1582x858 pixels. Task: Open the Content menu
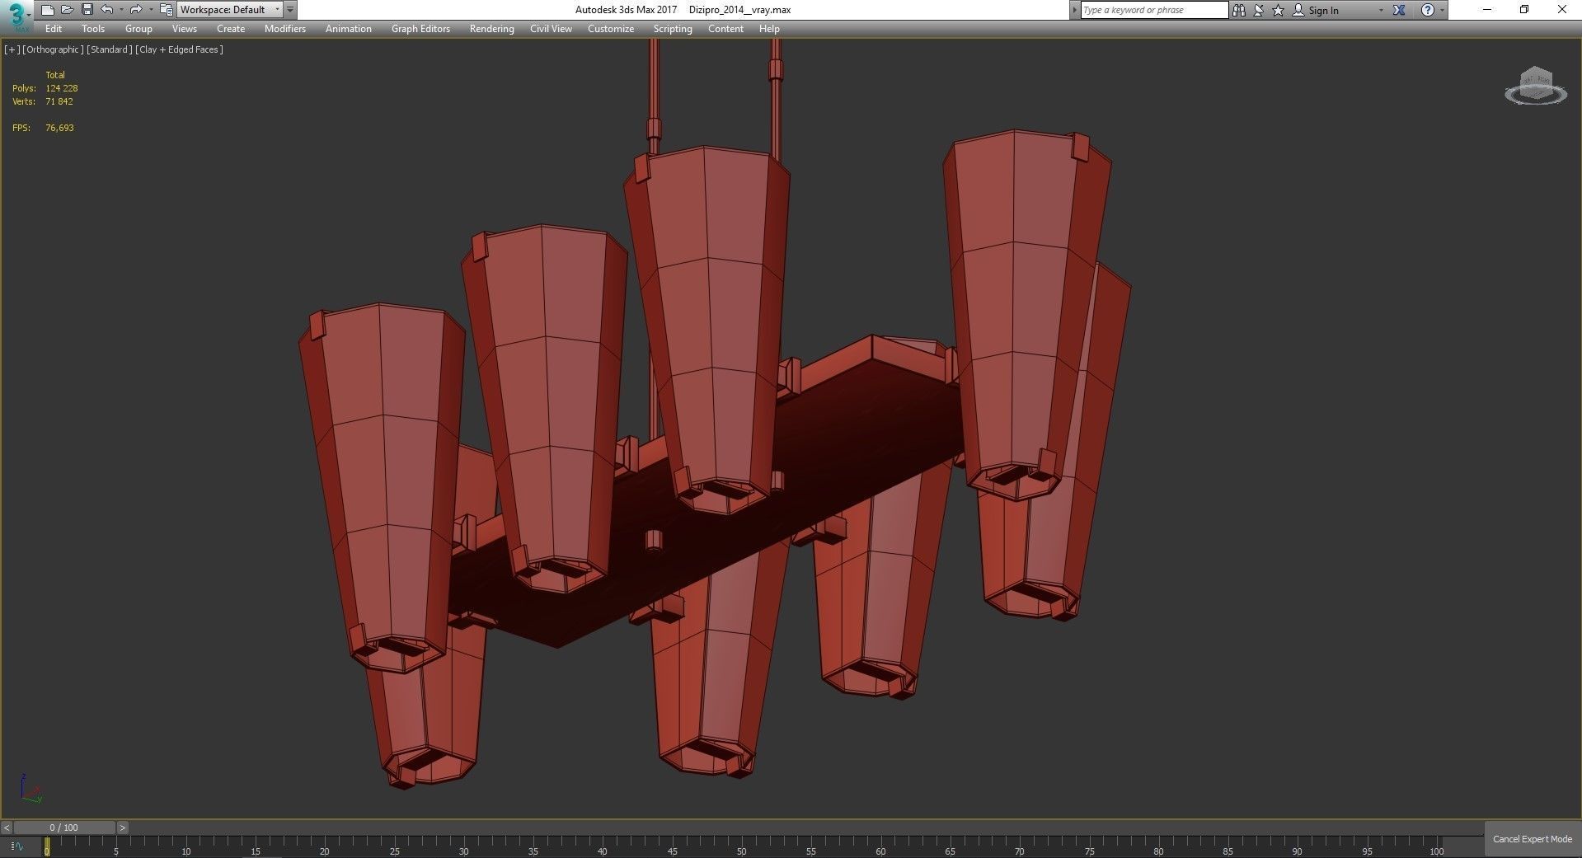click(725, 29)
